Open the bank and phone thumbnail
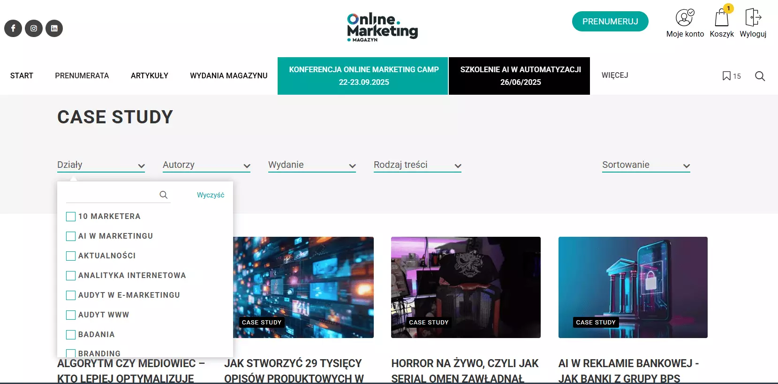This screenshot has height=384, width=778. point(633,287)
